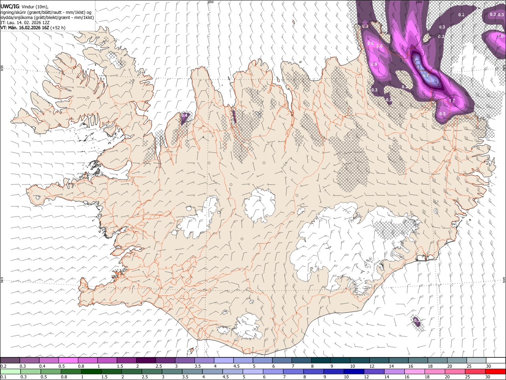Click the 1.7 snowfall value on the map

tap(452, 101)
